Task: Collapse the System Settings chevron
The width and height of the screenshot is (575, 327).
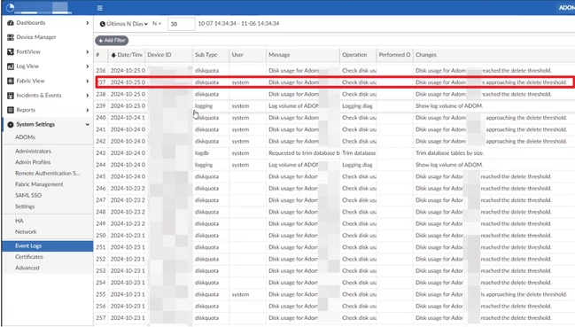Action: (88, 125)
